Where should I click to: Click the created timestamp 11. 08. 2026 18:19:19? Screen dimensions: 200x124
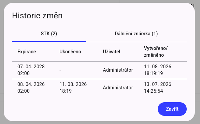158,70
